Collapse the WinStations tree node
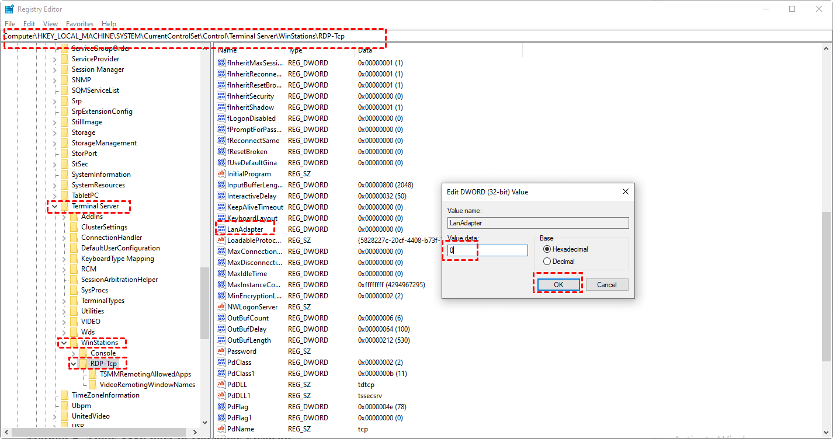Viewport: 833px width, 439px height. [64, 343]
